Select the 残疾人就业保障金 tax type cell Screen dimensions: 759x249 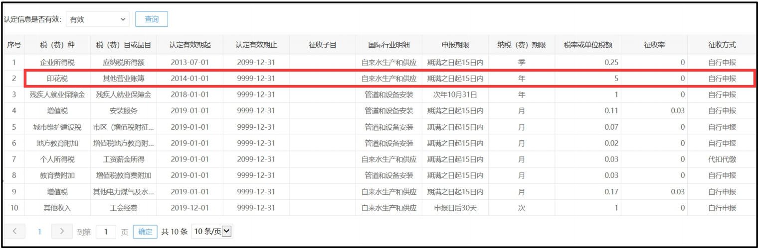coord(57,94)
